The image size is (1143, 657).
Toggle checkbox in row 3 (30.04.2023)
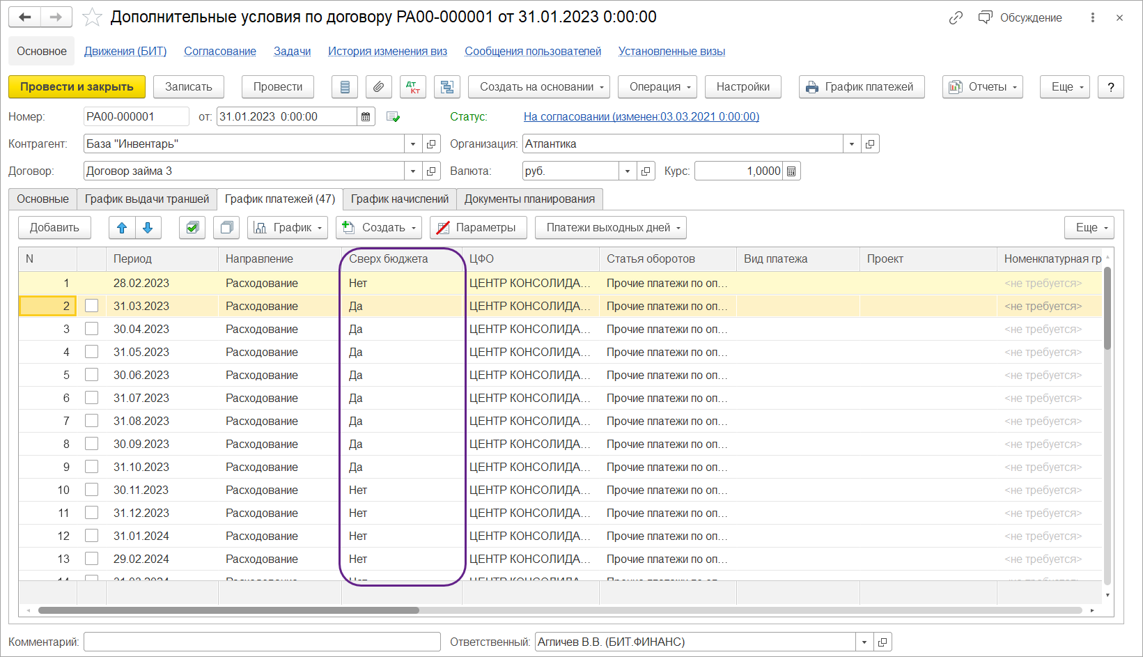click(x=91, y=329)
